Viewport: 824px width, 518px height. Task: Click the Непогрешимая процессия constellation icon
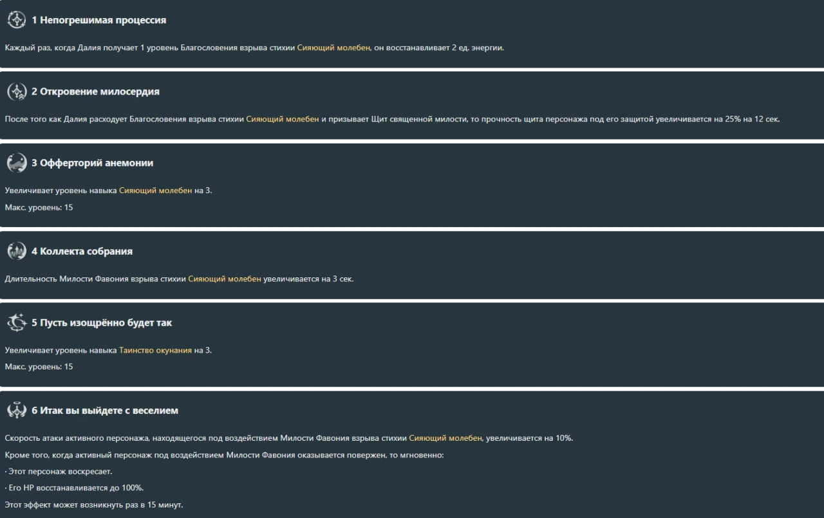click(17, 20)
